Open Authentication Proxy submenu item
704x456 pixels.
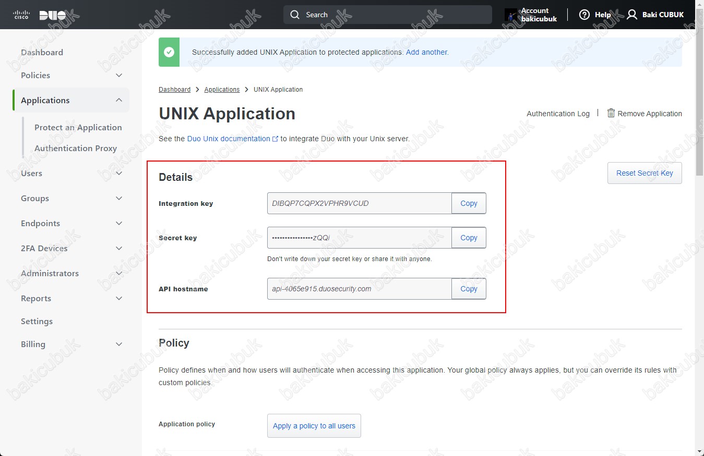[76, 148]
